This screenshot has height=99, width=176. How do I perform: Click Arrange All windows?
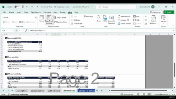point(123,20)
